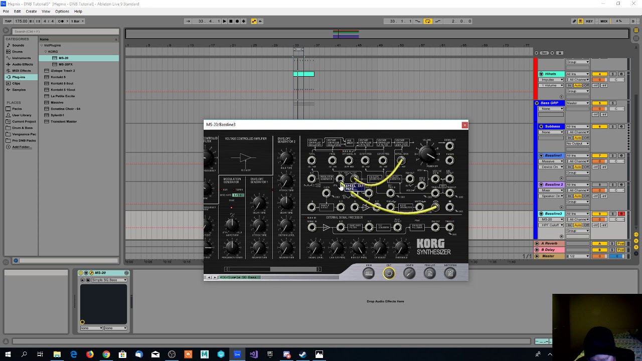Open the View menu
The height and width of the screenshot is (361, 642).
[46, 11]
